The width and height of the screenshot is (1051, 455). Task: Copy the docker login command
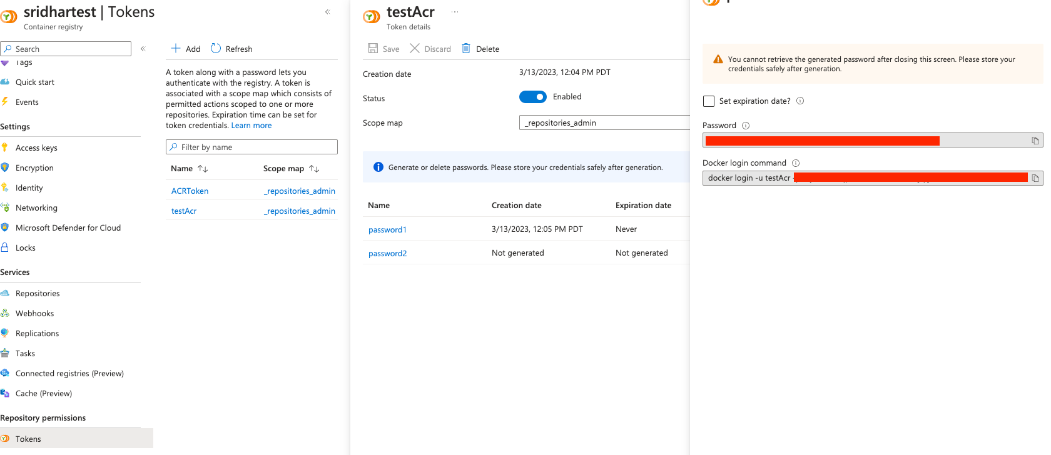point(1035,178)
